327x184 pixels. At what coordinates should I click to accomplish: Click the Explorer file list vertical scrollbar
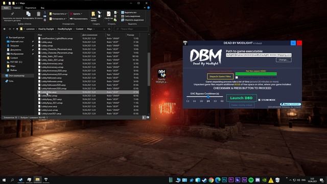(x=149, y=69)
